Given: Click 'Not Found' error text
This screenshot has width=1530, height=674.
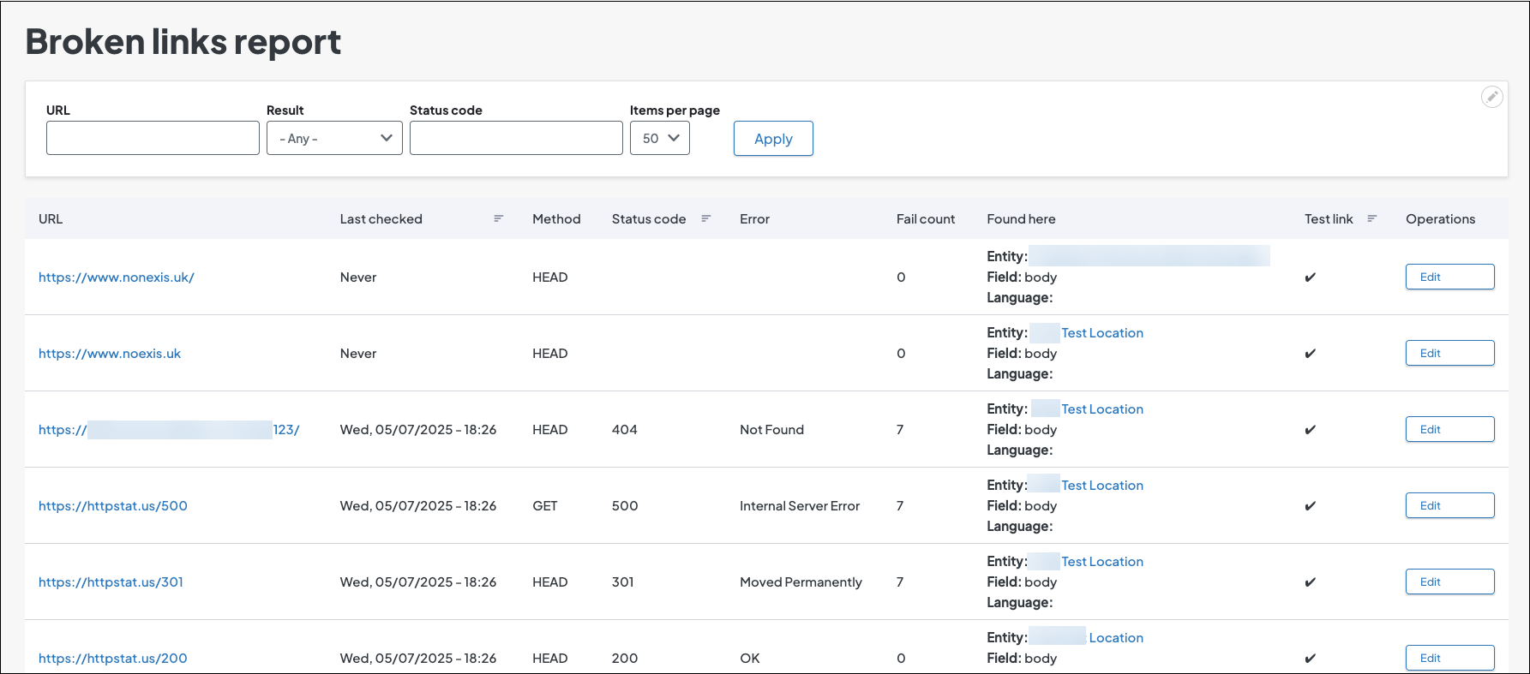Looking at the screenshot, I should coord(771,430).
